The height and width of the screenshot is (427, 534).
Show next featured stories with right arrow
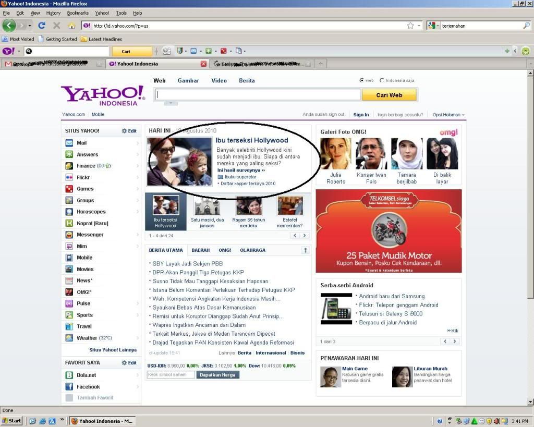click(x=305, y=235)
